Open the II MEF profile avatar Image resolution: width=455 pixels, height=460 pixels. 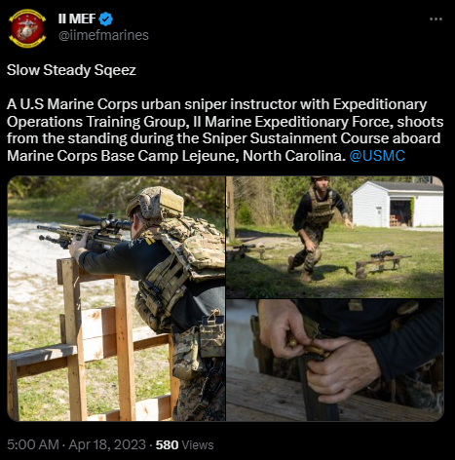pos(27,28)
